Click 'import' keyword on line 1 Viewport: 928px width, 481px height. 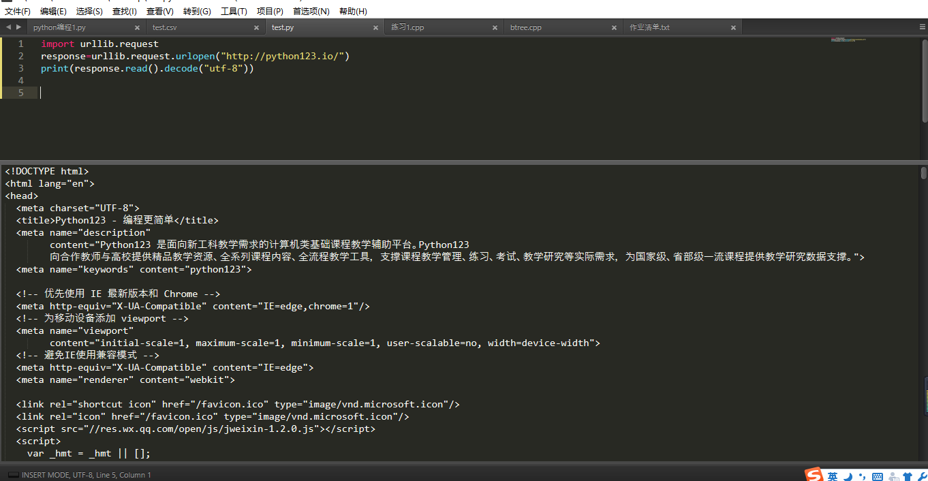57,44
